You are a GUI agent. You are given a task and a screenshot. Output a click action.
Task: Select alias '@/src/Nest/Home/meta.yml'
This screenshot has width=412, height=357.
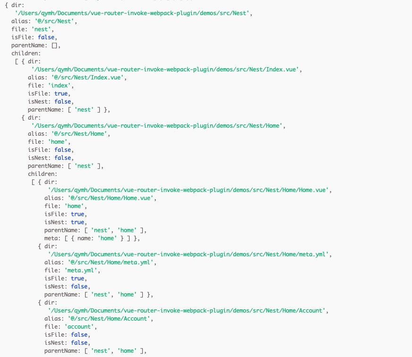coord(111,262)
